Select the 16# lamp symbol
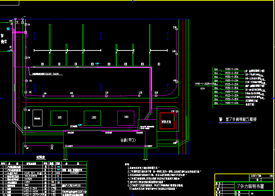The height and width of the screenshot is (196, 275). coord(156,95)
